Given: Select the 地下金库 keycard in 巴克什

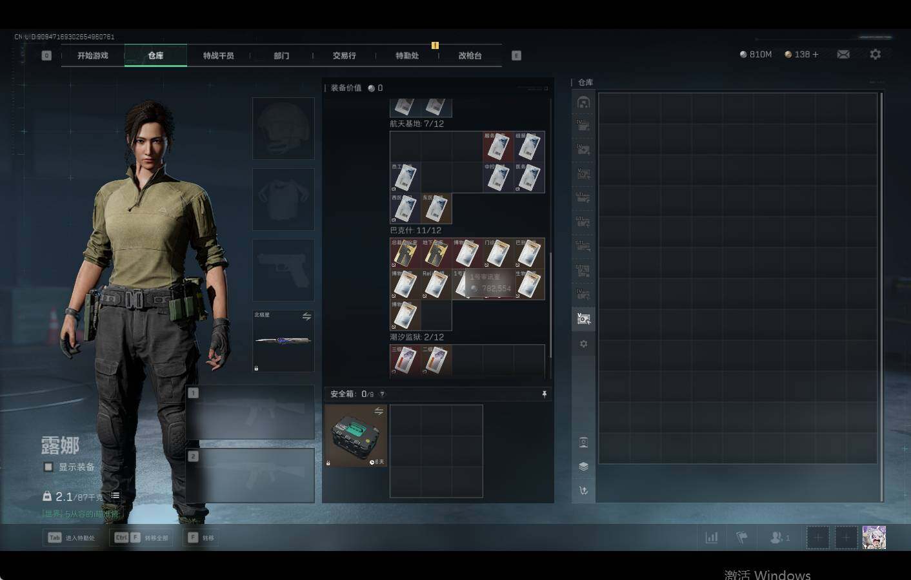Looking at the screenshot, I should click(x=436, y=253).
